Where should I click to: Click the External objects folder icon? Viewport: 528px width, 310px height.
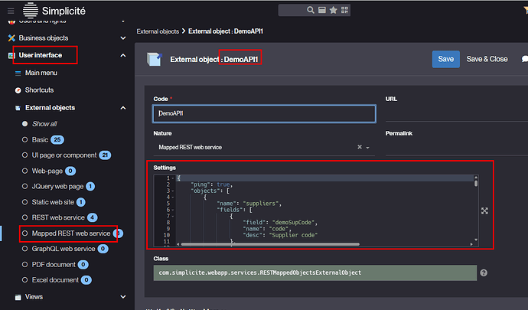[x=18, y=108]
